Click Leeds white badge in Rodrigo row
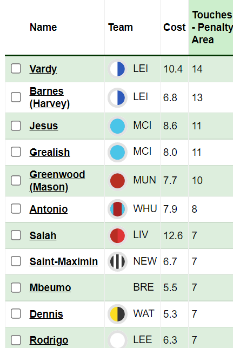Screen dimensions: 233x348 (x=117, y=339)
